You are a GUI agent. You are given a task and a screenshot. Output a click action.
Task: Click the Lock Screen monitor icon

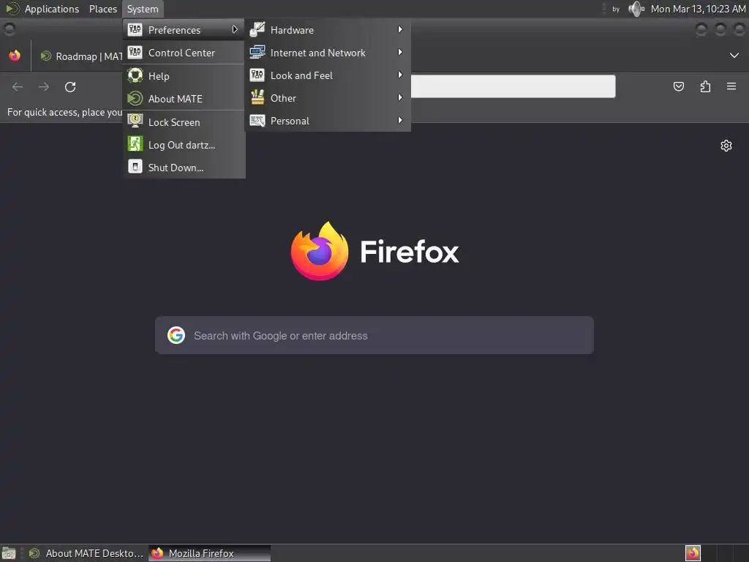135,121
